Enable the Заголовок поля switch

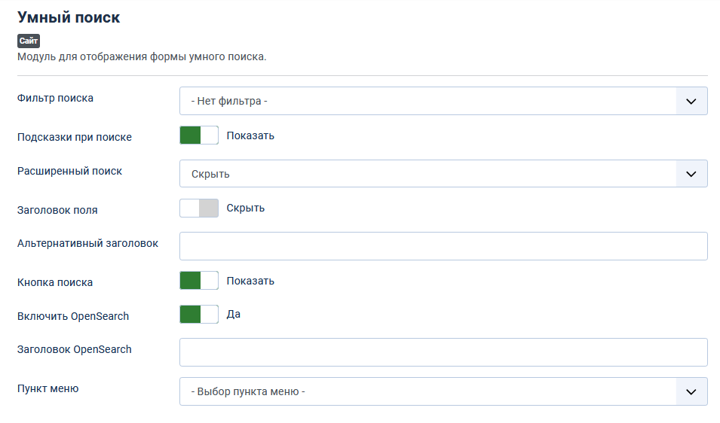click(x=199, y=208)
